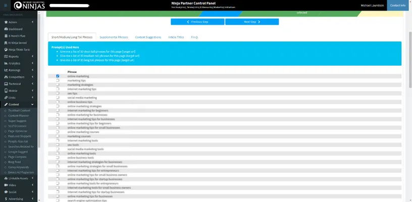Click the Dashboard icon in sidebar
The width and height of the screenshot is (412, 202).
(x=6, y=29)
